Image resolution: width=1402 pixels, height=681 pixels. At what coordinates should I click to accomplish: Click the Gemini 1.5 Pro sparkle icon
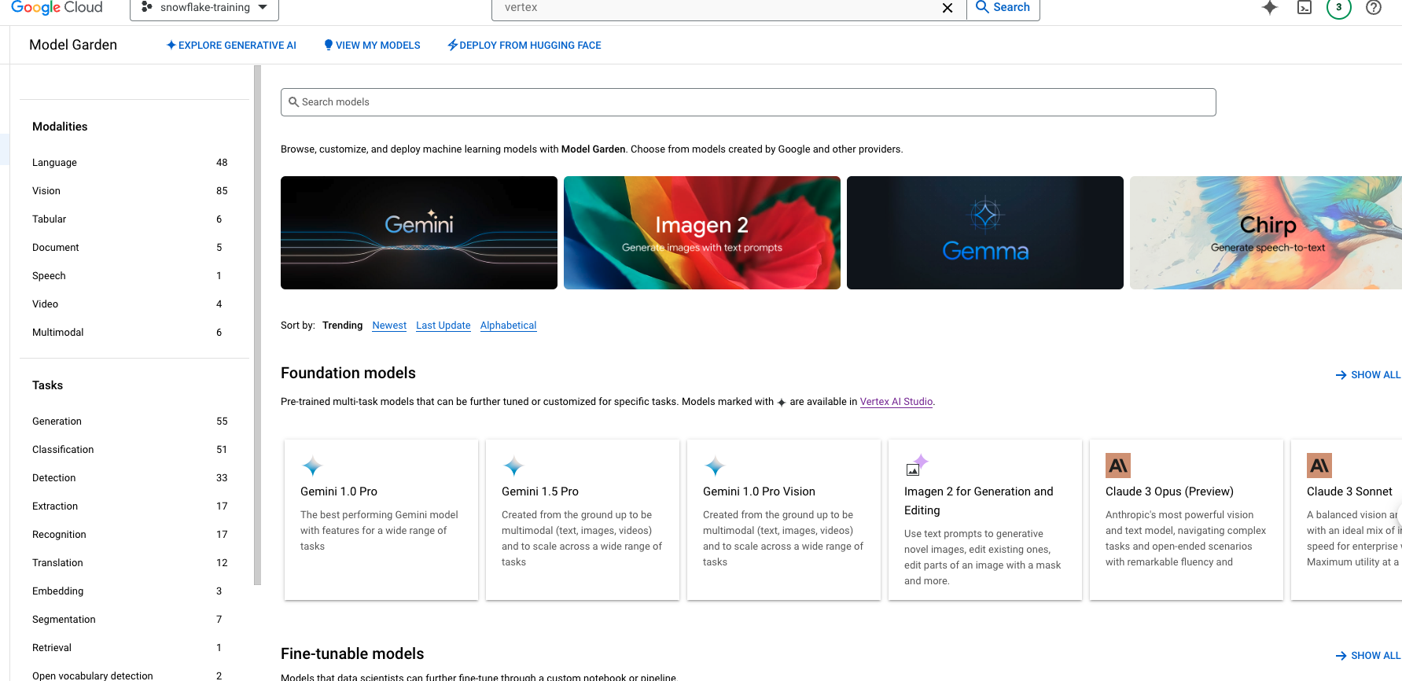(x=513, y=466)
